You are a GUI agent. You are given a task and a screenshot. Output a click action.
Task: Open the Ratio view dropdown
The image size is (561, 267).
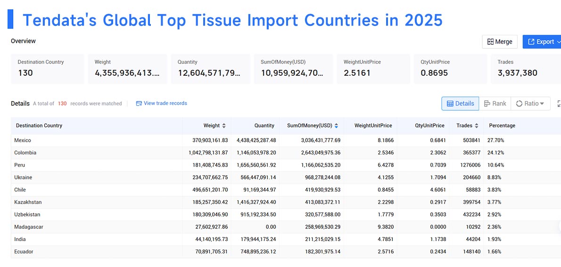click(530, 103)
